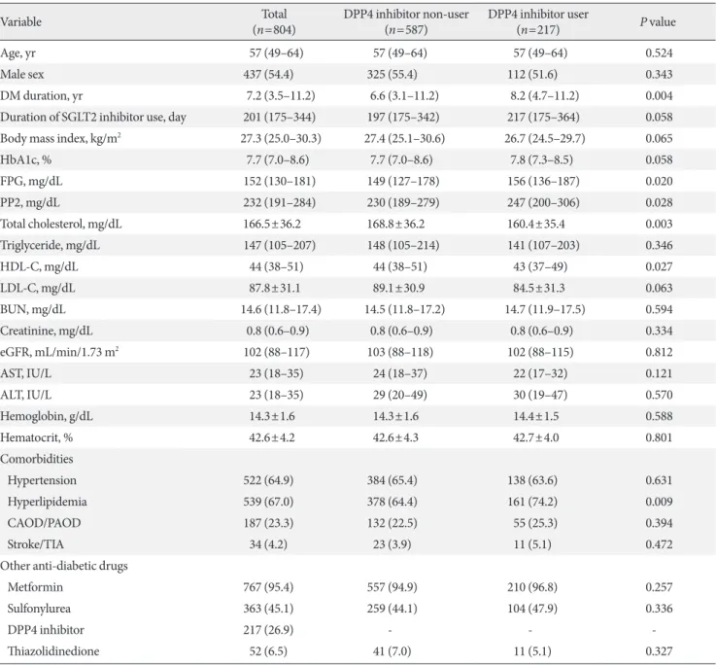Screen dimensions: 716x665
Task: Click the FPG P value 0.020
Action: (x=659, y=181)
